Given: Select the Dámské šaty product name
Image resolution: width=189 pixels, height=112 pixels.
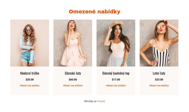Looking at the screenshot, I should pos(73,73).
